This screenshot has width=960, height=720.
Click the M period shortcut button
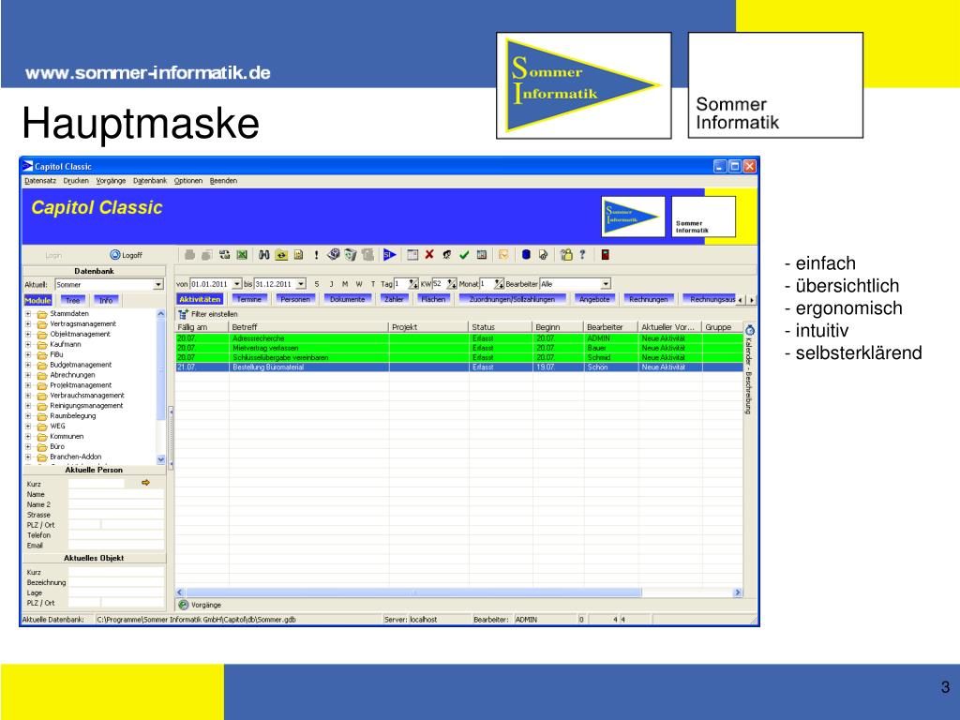click(345, 284)
